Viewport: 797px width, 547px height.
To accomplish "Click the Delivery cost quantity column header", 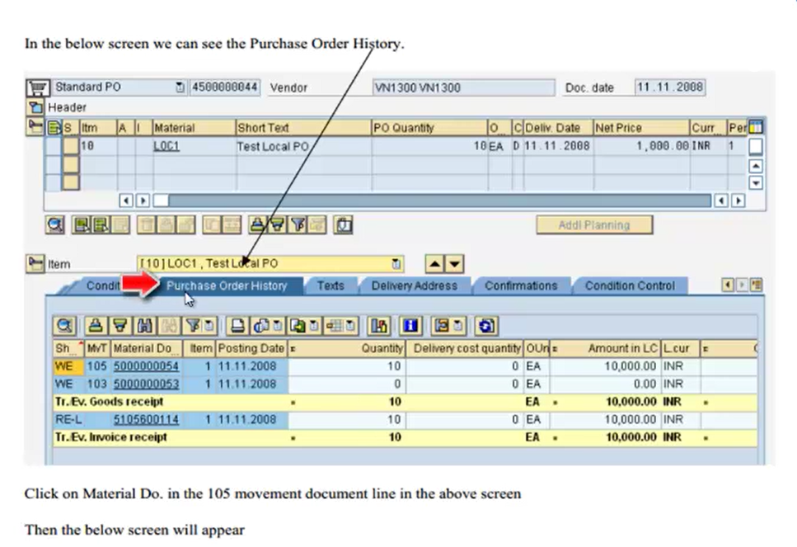I will [x=465, y=348].
